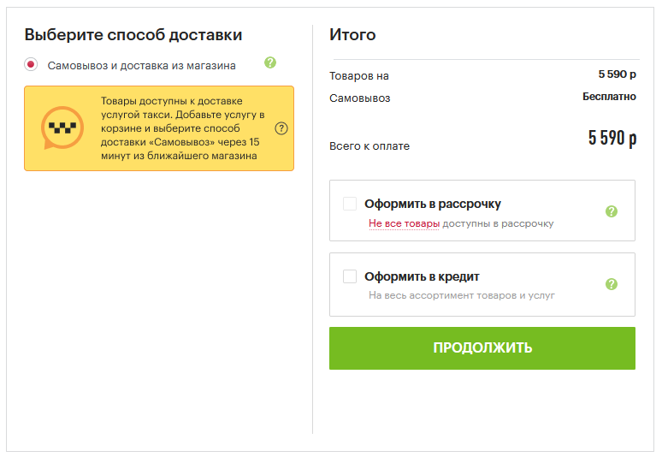Open help icon for кредит option
This screenshot has height=457, width=662.
tap(611, 284)
